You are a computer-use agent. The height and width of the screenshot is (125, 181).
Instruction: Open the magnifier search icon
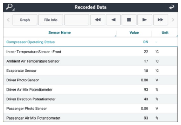10,7
